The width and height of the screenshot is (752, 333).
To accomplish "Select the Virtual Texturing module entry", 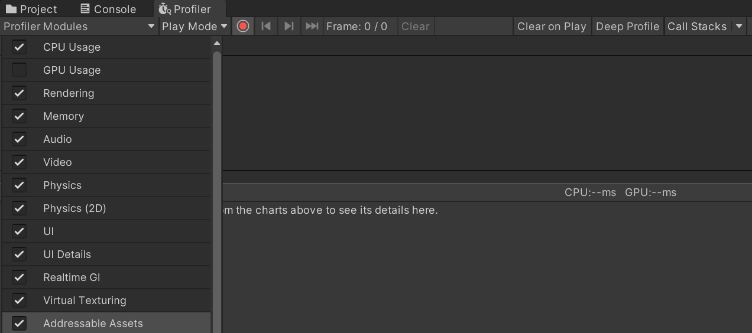I will (85, 301).
